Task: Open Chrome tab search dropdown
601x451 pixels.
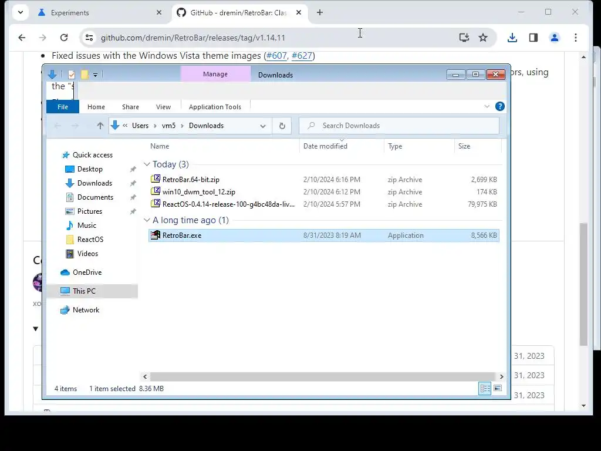Action: click(x=21, y=13)
